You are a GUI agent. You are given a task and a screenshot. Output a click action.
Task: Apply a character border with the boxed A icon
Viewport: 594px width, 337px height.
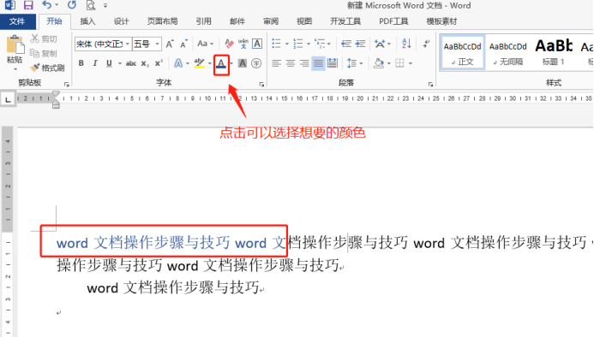click(257, 44)
